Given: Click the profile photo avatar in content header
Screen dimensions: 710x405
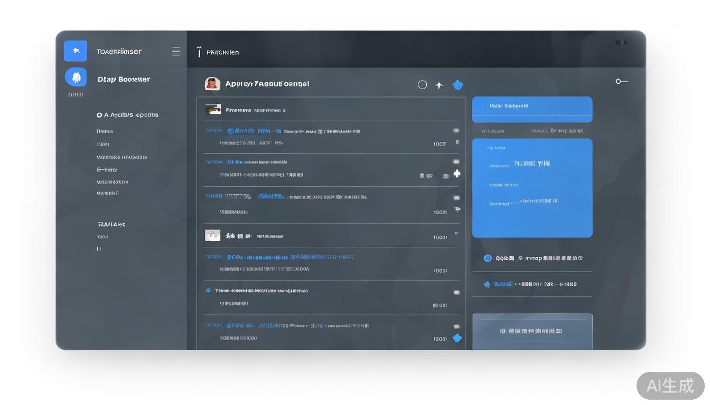Looking at the screenshot, I should [x=212, y=84].
